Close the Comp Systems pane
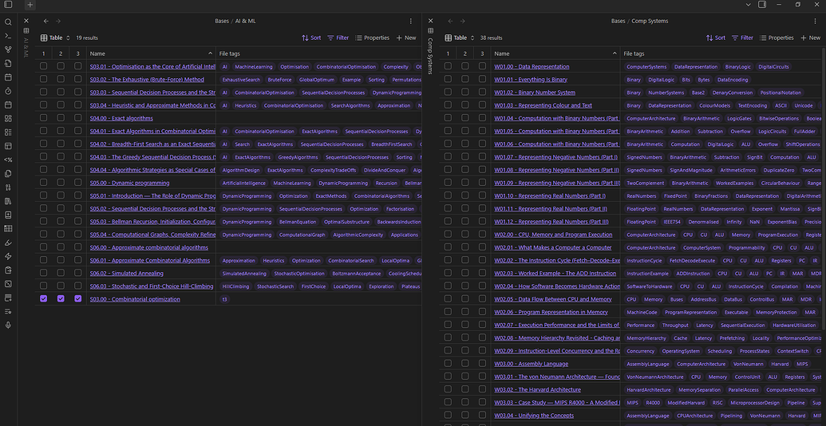Screen dimensions: 826x426 (x=430, y=21)
